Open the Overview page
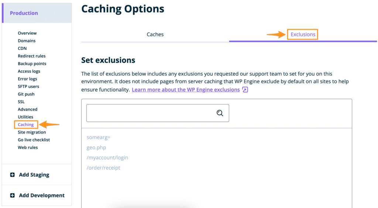The image size is (378, 208). (x=27, y=33)
